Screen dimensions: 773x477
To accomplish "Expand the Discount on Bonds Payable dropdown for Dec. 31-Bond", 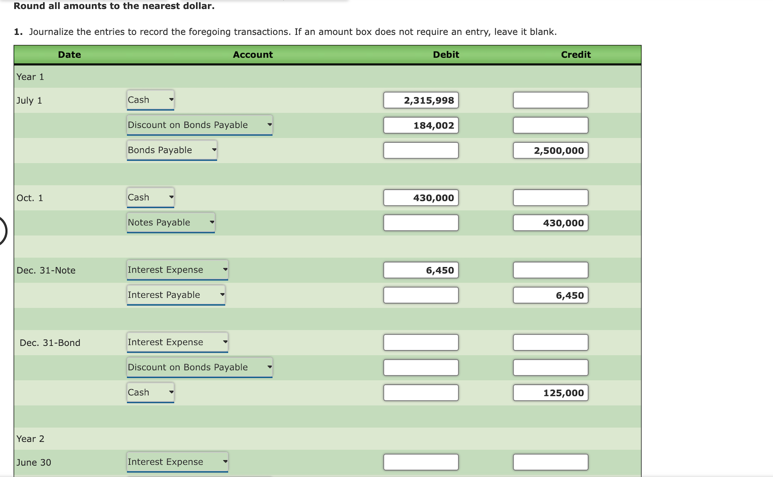I will click(199, 367).
